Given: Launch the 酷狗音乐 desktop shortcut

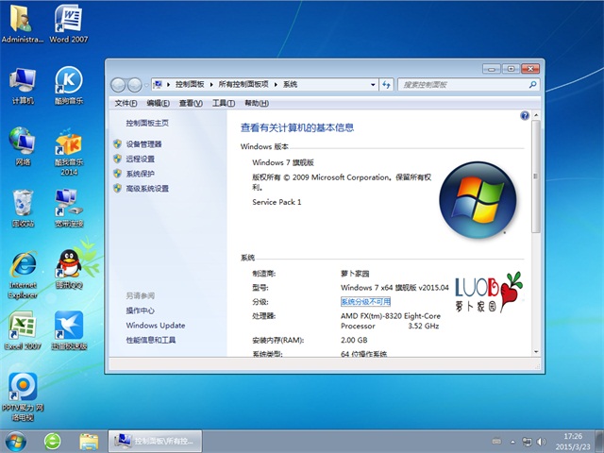Looking at the screenshot, I should point(69,86).
